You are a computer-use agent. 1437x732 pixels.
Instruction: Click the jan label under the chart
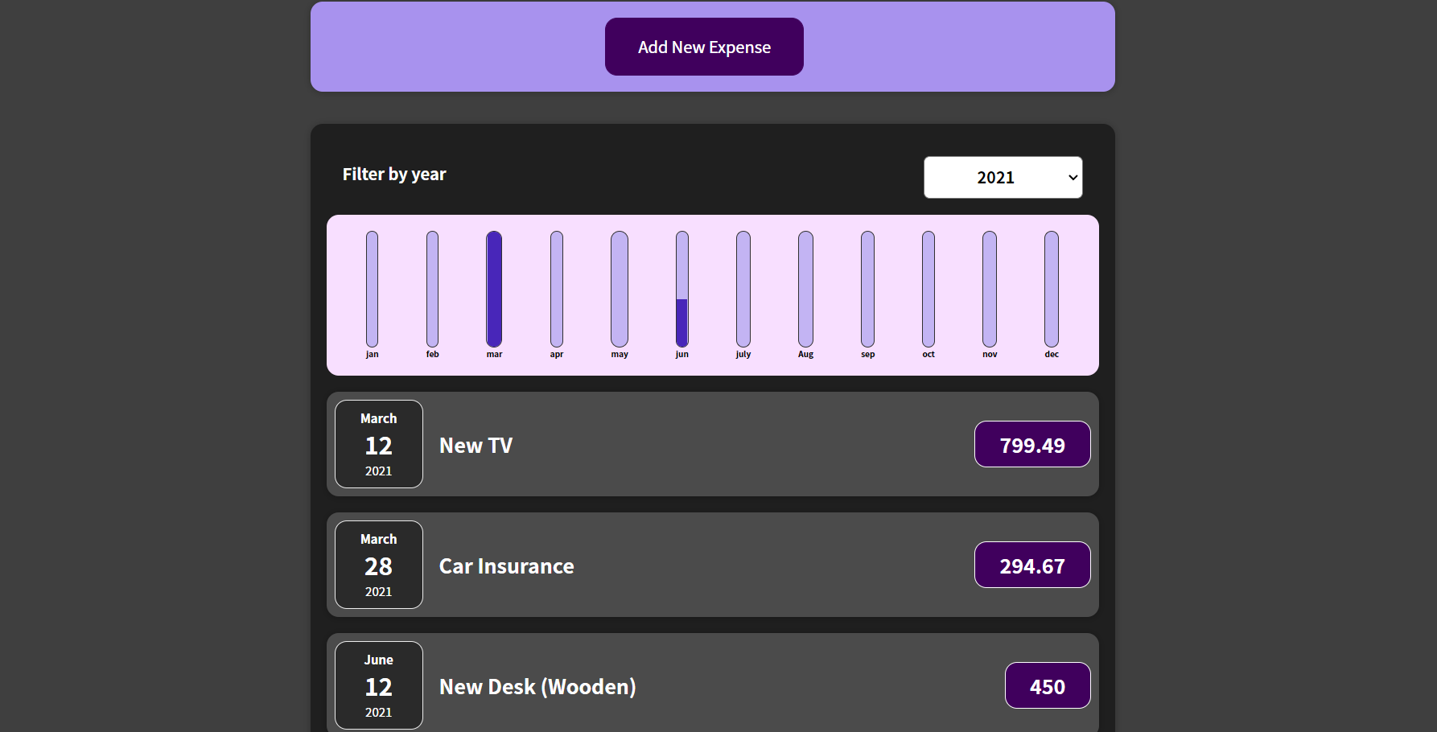coord(372,354)
